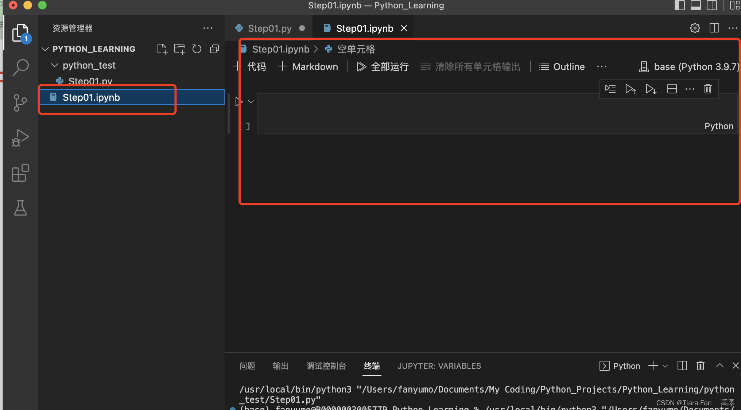Select Step01.ipynb in the explorer
The height and width of the screenshot is (410, 741).
coord(91,97)
